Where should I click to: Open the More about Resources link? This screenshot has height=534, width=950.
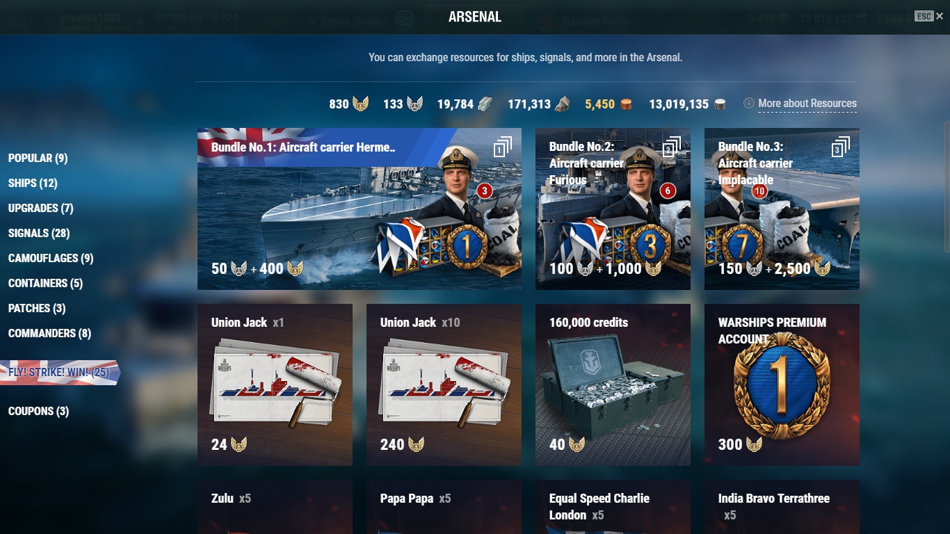coord(807,104)
